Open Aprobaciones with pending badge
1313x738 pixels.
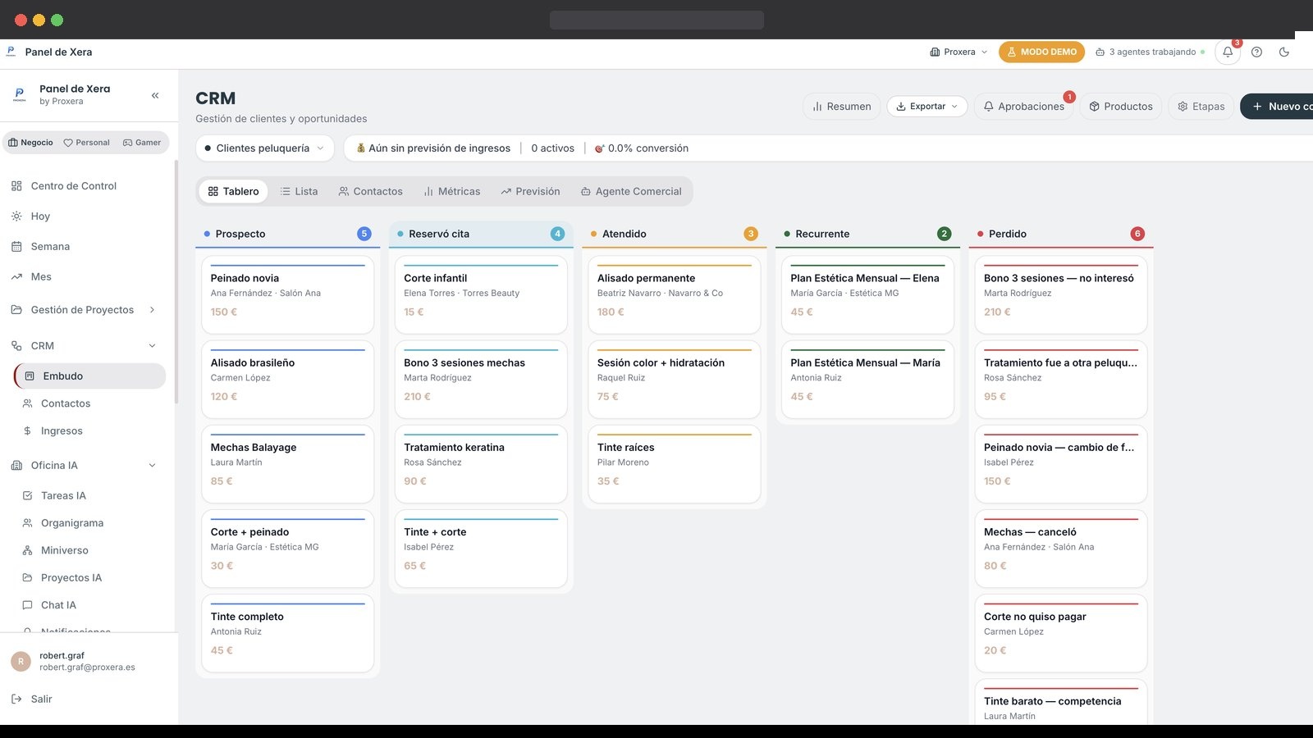[1023, 107]
